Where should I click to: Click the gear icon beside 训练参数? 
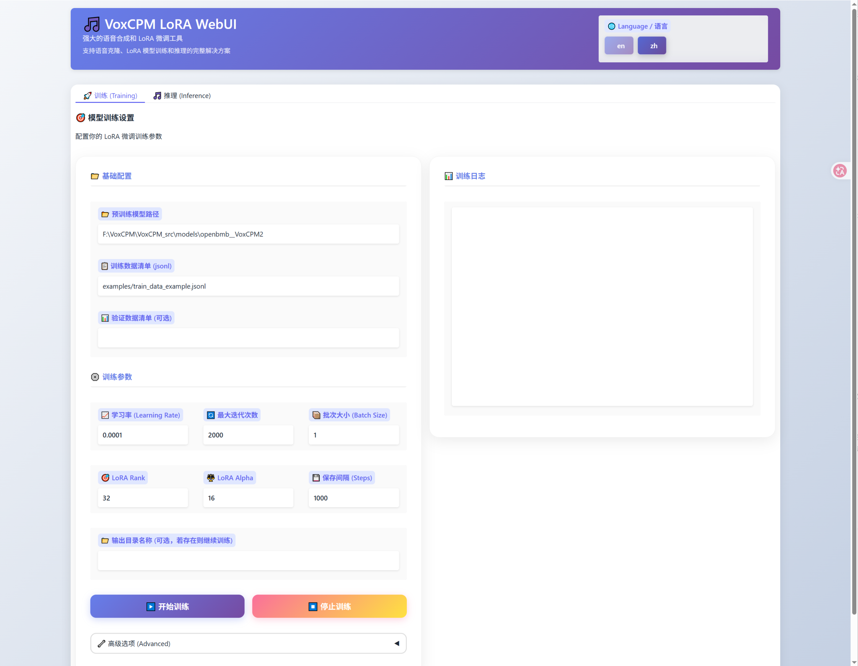pyautogui.click(x=95, y=377)
